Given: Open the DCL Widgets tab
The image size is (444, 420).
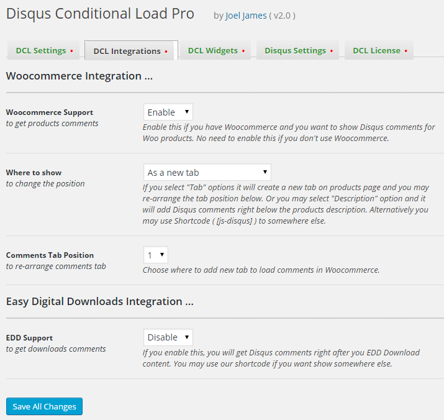Looking at the screenshot, I should tap(215, 50).
